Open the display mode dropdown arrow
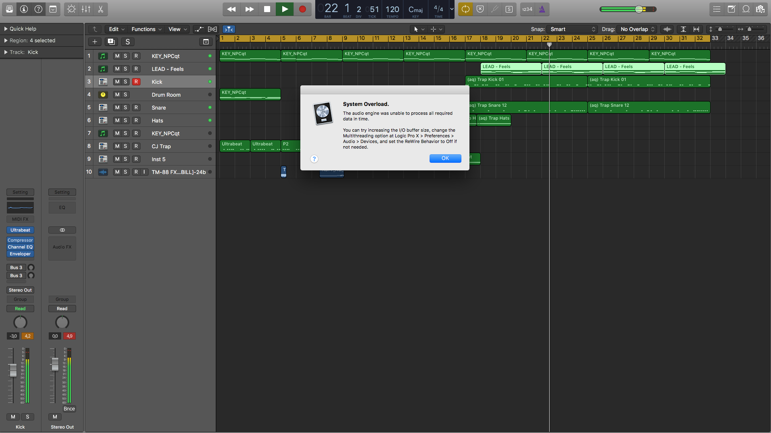This screenshot has width=771, height=433. pos(451,9)
